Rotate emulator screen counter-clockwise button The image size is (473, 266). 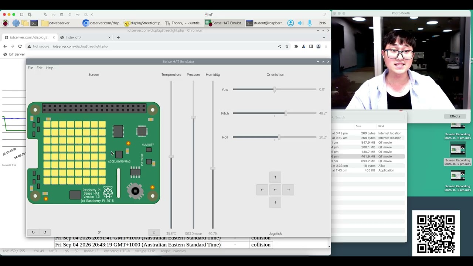pyautogui.click(x=45, y=232)
